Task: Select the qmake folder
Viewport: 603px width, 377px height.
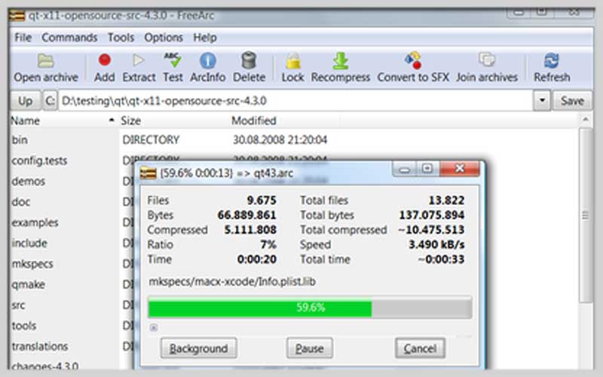Action: 28,285
